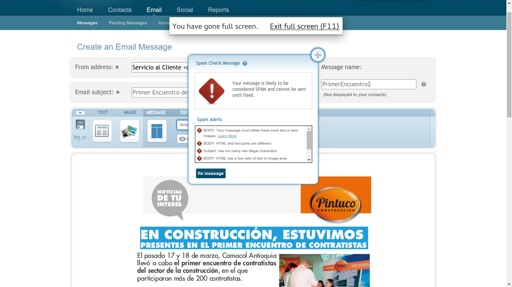Click the fix message button
This screenshot has height=287, width=512.
click(x=211, y=173)
